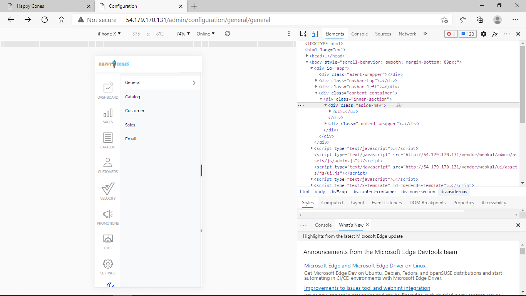Expand General menu item chevron
The image size is (526, 296).
tap(194, 83)
